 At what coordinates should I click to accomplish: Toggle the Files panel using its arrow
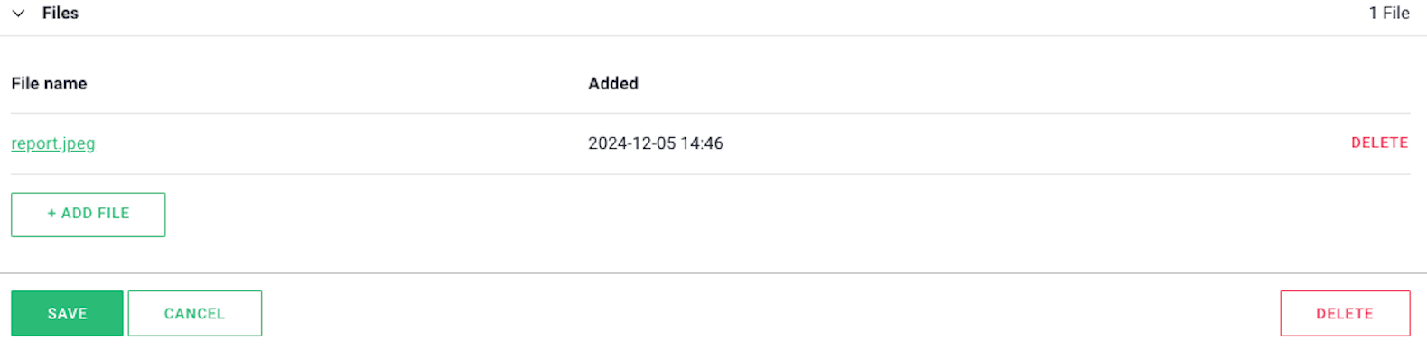point(18,14)
